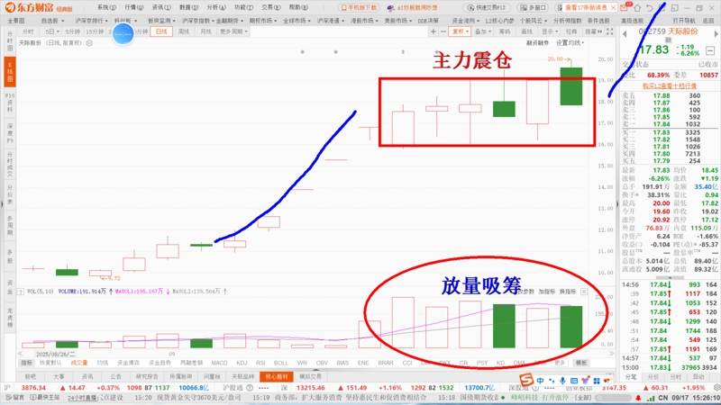Viewport: 721px width, 405px height.
Task: Open the 龙虎榜 sidebar item
Action: pyautogui.click(x=10, y=318)
